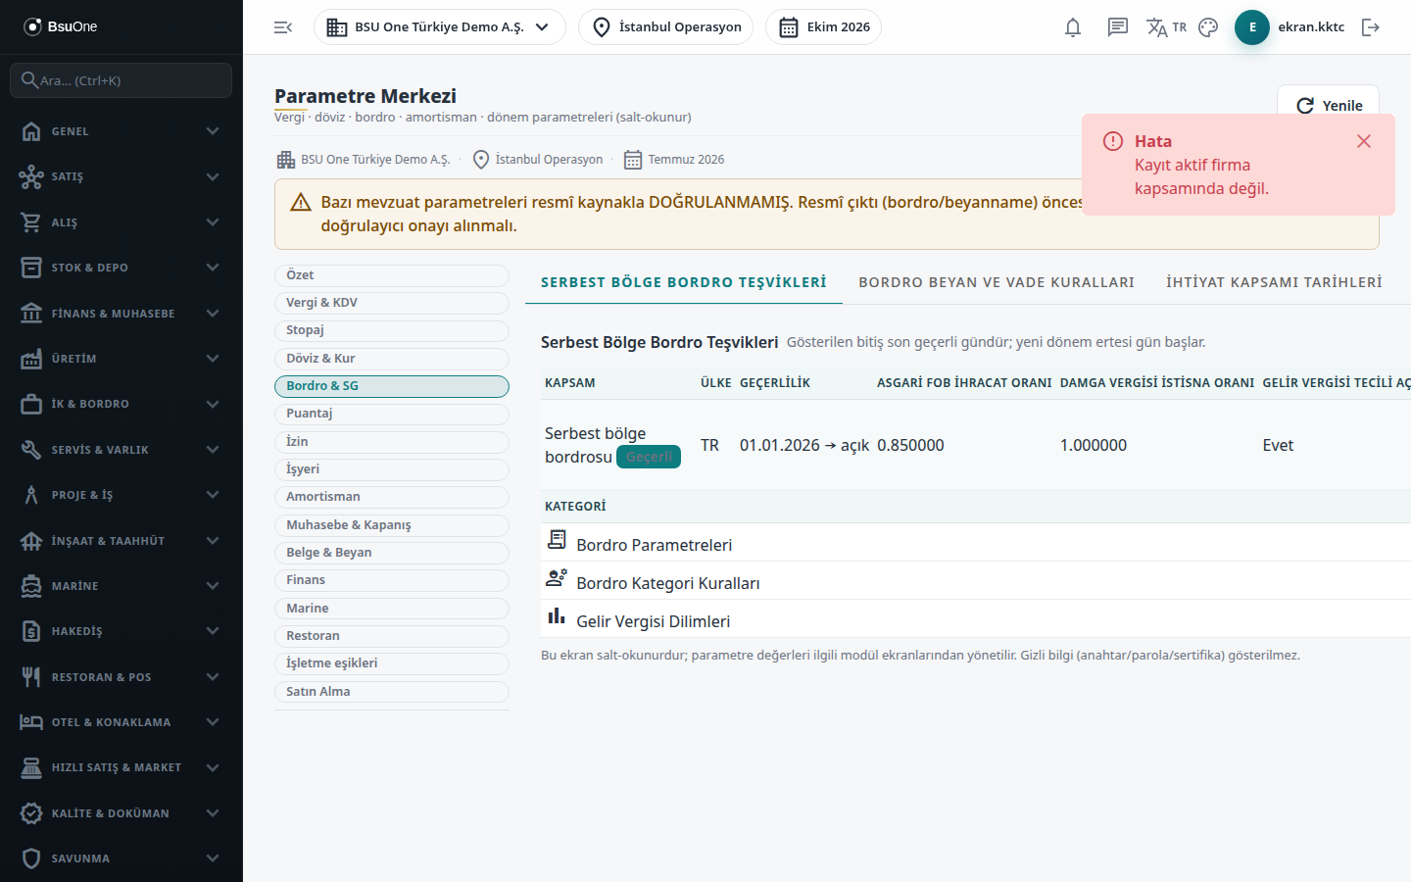Select the Amortisman parameter category
The image size is (1411, 882).
coord(392,497)
